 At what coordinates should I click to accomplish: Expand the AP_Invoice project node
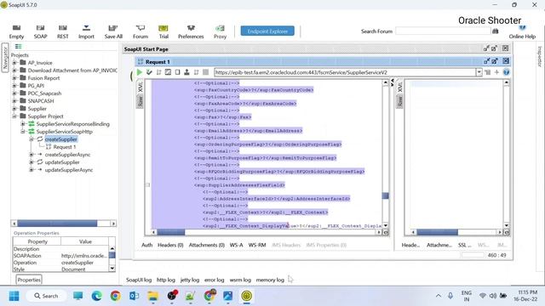point(14,63)
